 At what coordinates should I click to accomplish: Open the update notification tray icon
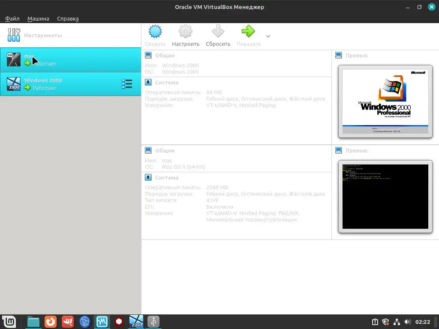point(375,322)
